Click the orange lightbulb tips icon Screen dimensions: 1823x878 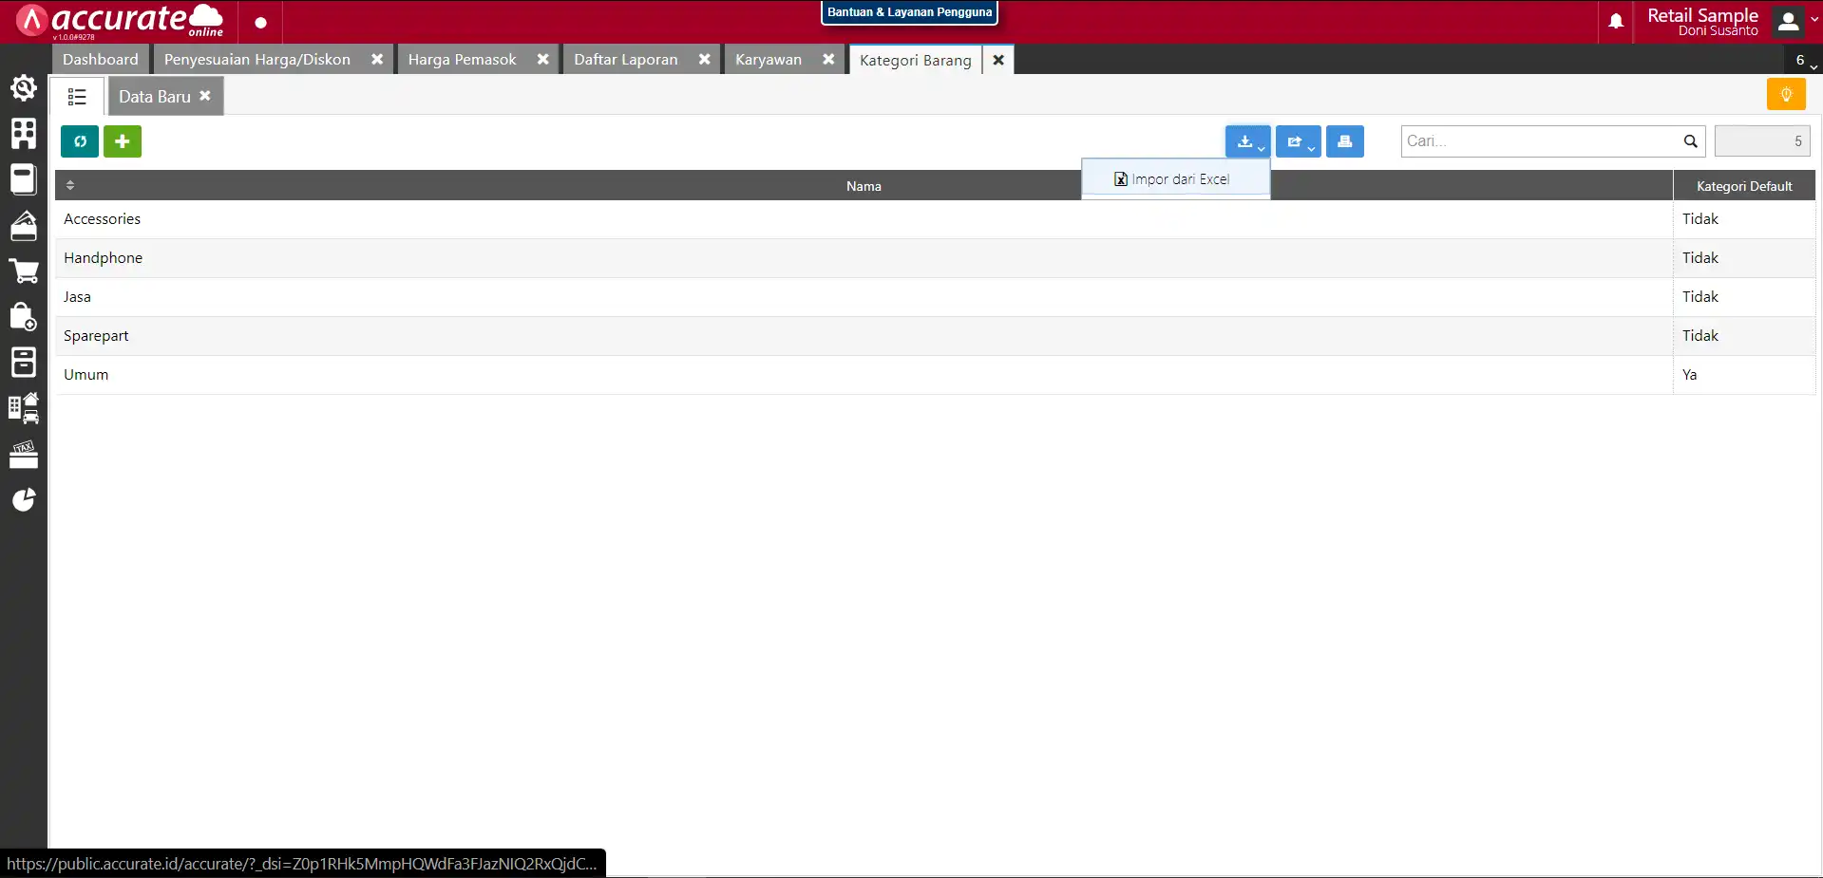(1785, 95)
